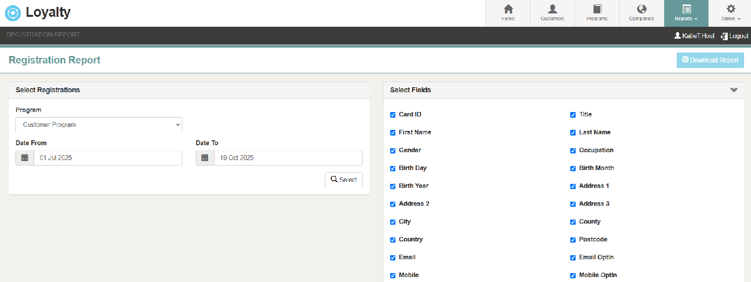Click the Date To calendar icon
The image size is (751, 282).
[x=205, y=158]
